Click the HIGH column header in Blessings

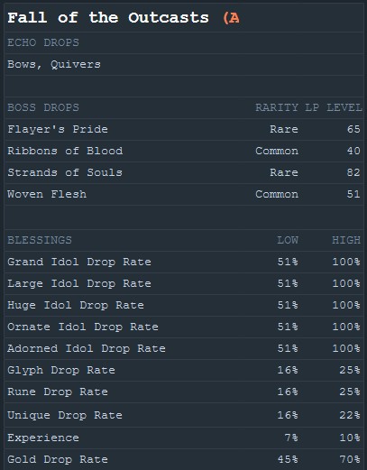pos(346,240)
